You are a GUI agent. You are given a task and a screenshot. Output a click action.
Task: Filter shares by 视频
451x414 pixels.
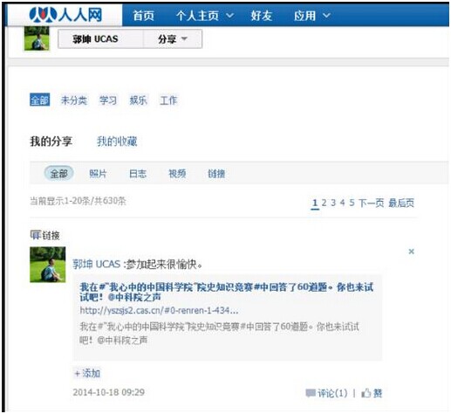[177, 174]
